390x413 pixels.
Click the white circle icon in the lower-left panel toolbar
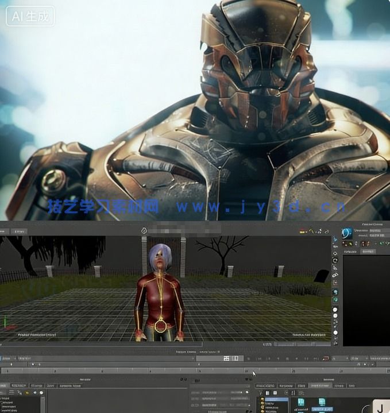tap(41, 392)
